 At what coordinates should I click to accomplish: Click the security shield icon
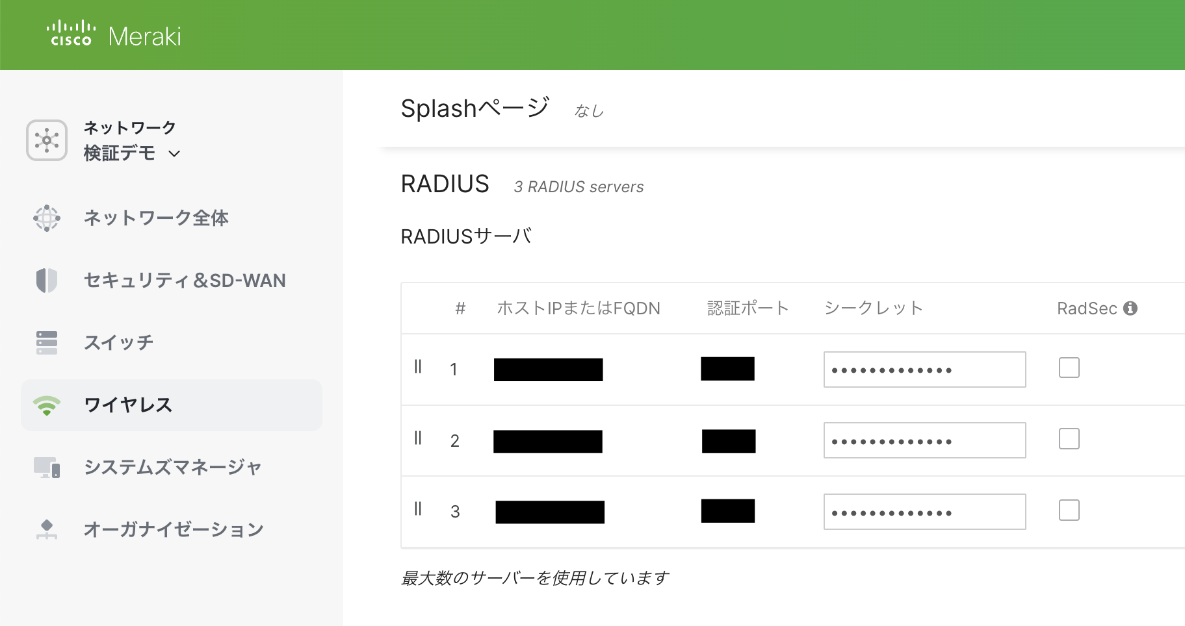click(47, 281)
